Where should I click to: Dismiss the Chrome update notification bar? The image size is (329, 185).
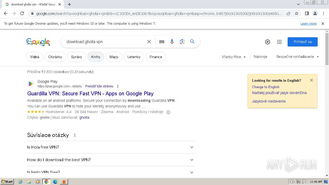pyautogui.click(x=323, y=23)
